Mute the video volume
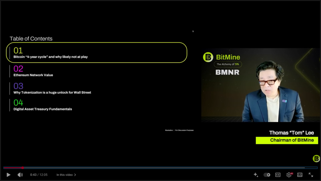Viewport: 321px width, 181px height. tap(20, 175)
